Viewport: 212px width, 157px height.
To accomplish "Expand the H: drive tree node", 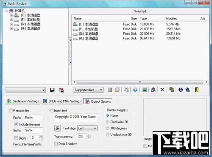I will [x=11, y=28].
